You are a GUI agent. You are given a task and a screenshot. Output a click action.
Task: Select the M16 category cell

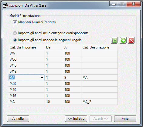click(27, 96)
